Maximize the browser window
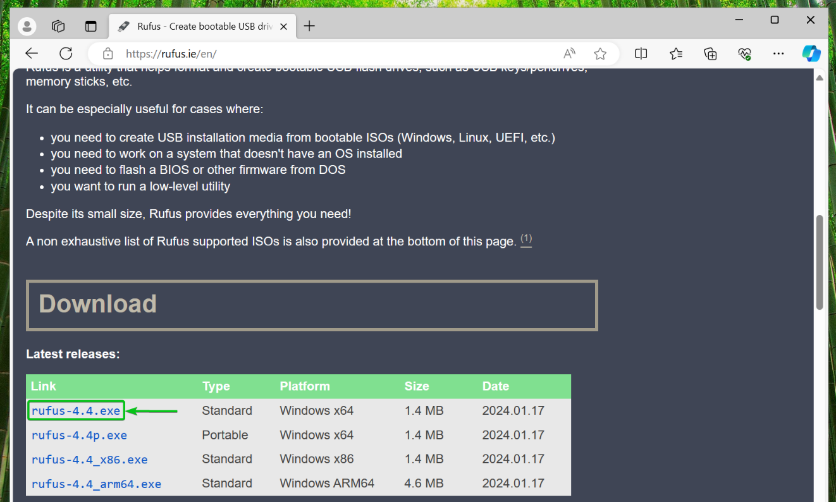This screenshot has width=836, height=502. [775, 20]
